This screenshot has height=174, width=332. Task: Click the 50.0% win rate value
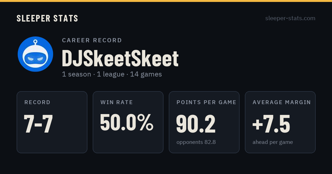[x=126, y=122]
